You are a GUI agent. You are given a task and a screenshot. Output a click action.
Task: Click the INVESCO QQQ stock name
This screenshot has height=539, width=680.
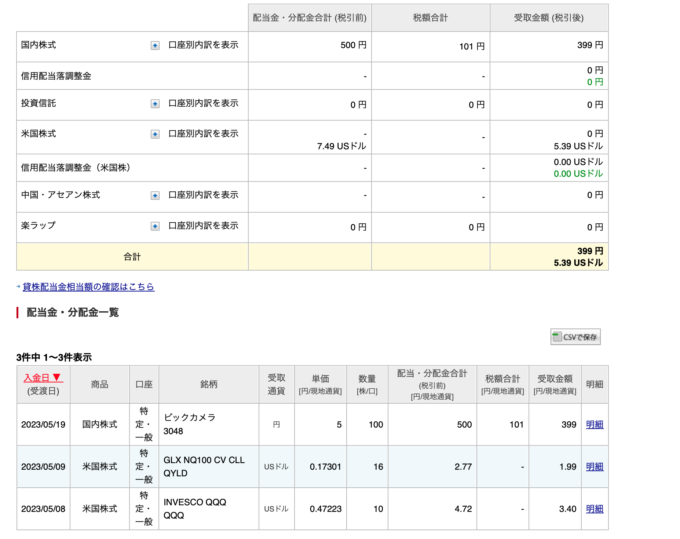click(x=195, y=509)
